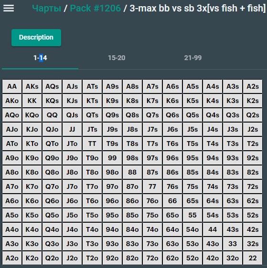The image size is (267, 268).
Task: Click the Description button
Action: coord(36,37)
